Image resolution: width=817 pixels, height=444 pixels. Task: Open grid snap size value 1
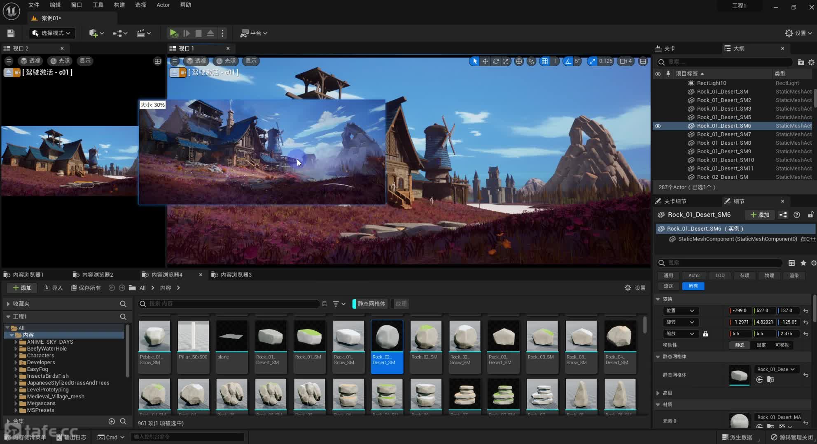[x=555, y=61]
